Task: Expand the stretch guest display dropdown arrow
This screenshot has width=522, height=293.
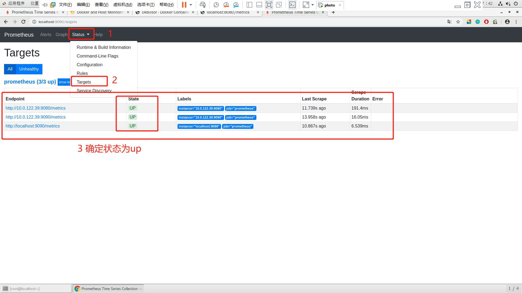Action: click(x=313, y=5)
